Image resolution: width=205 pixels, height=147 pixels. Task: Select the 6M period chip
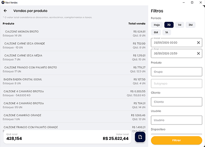[x=156, y=32]
